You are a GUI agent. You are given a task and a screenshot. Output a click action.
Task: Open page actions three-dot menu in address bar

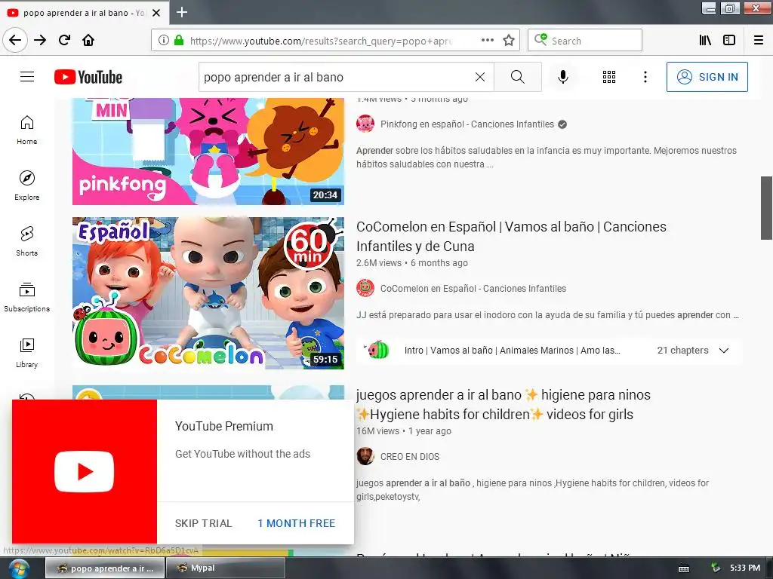(x=488, y=40)
